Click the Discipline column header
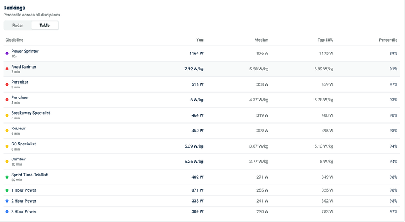 pos(15,40)
